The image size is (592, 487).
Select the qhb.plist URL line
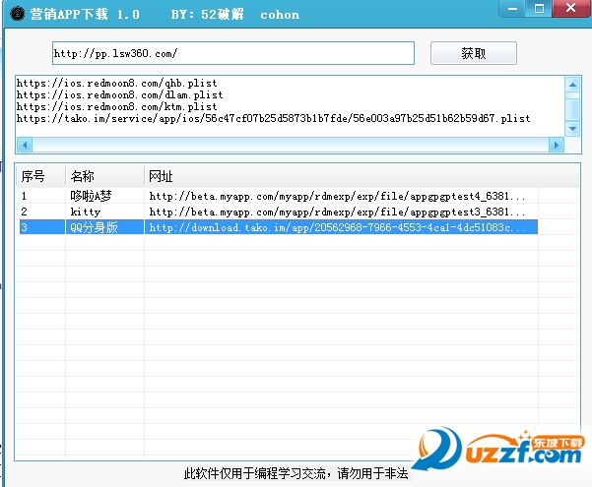pos(116,83)
